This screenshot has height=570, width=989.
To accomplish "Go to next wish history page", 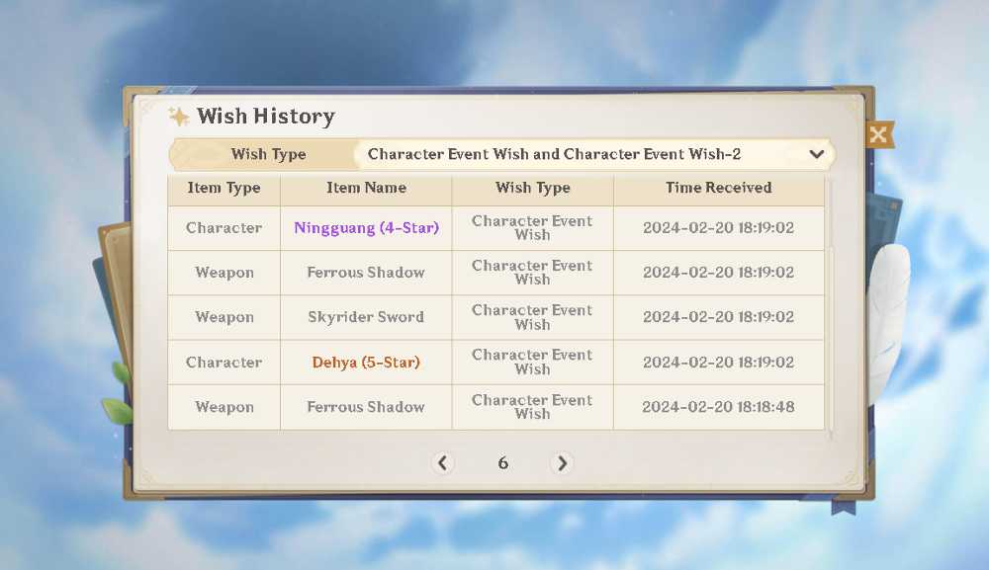I will (562, 463).
